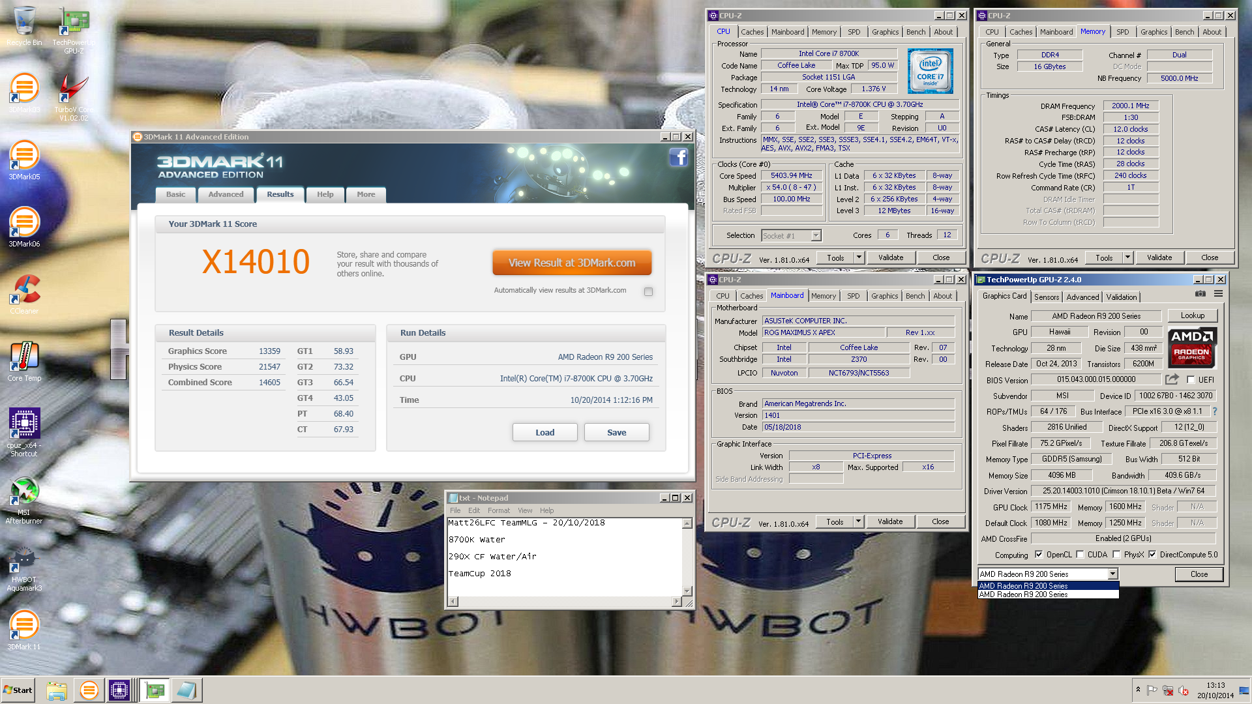Click the taskbar clock showing 13:13
Image resolution: width=1252 pixels, height=704 pixels.
(1215, 690)
